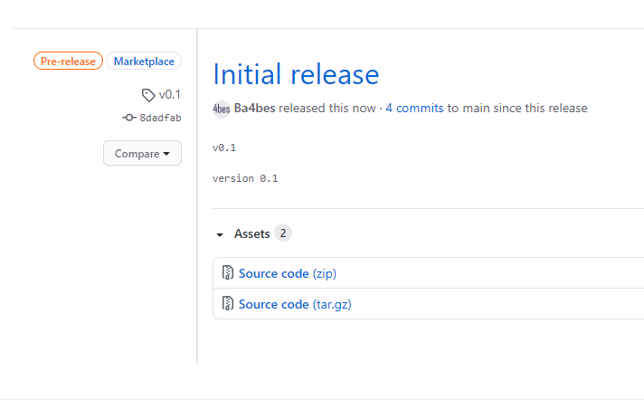
Task: Click the archive icon for tar.gz source
Action: [228, 304]
